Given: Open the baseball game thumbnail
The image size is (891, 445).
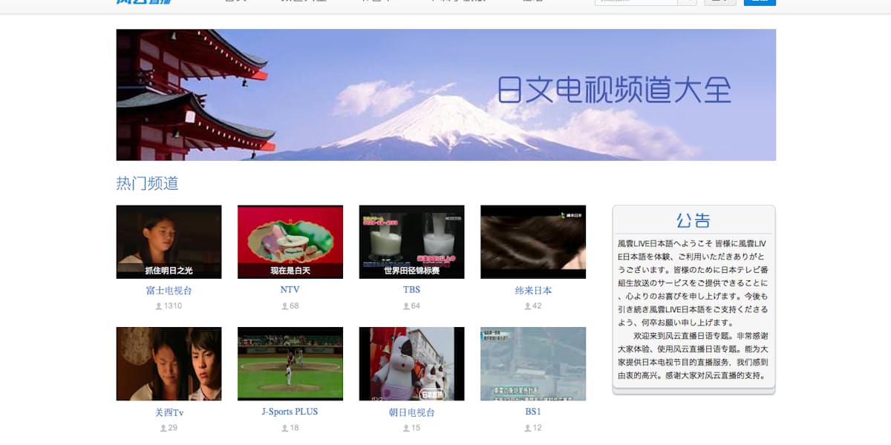Looking at the screenshot, I should pyautogui.click(x=290, y=363).
